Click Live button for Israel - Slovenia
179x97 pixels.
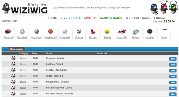click(x=173, y=77)
